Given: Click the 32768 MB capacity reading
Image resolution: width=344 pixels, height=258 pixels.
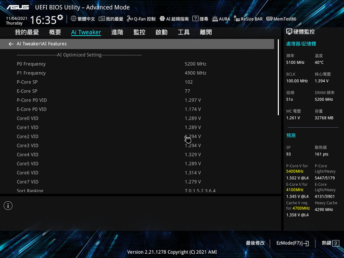Looking at the screenshot, I should pos(324,118).
